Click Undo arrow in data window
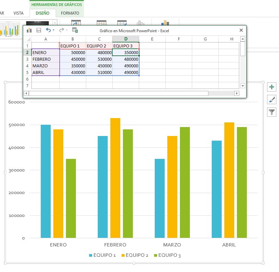Screen dimensions: 279x272 (x=48, y=30)
